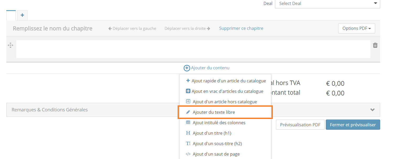Click the montant total amount € 0,00

coord(335,93)
